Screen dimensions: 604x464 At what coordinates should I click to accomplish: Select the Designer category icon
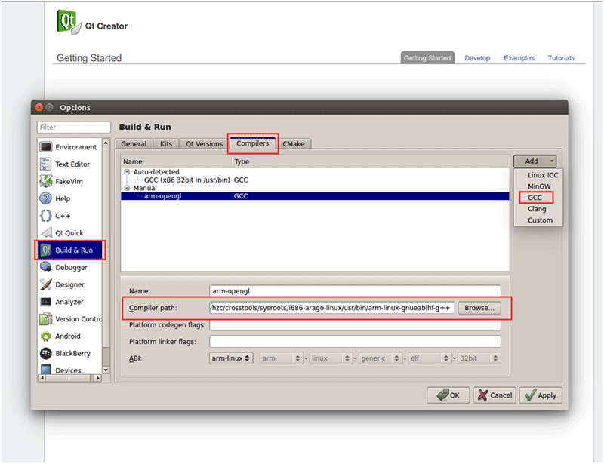click(46, 284)
